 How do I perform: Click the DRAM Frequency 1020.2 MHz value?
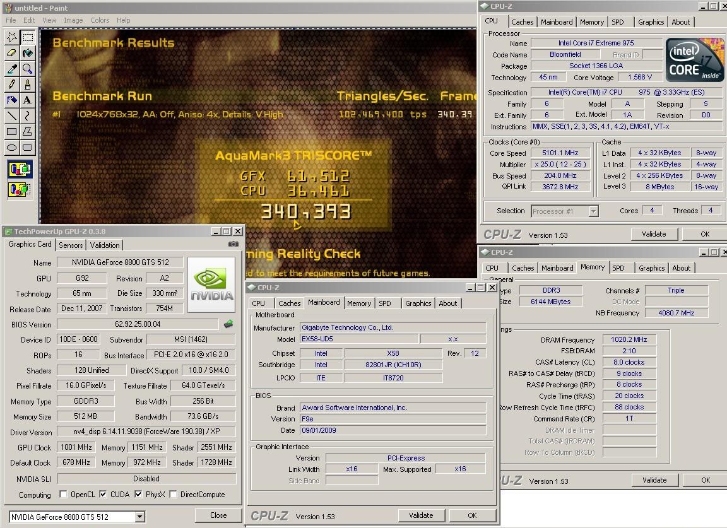(629, 339)
